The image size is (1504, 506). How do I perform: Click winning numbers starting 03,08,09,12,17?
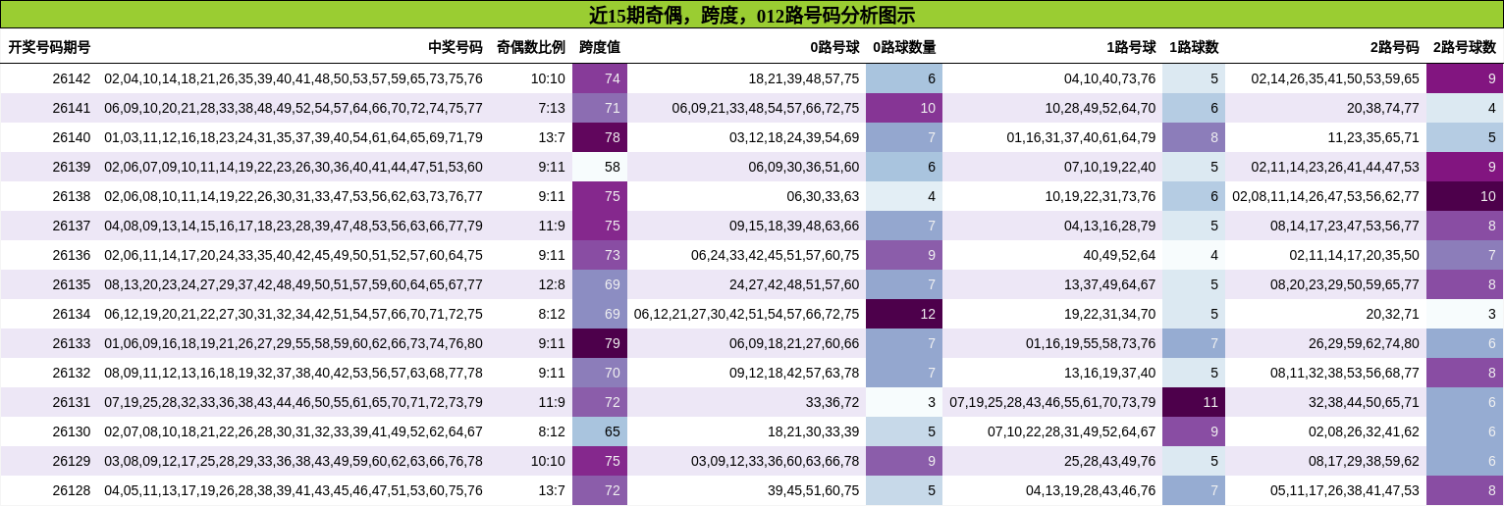coord(294,461)
